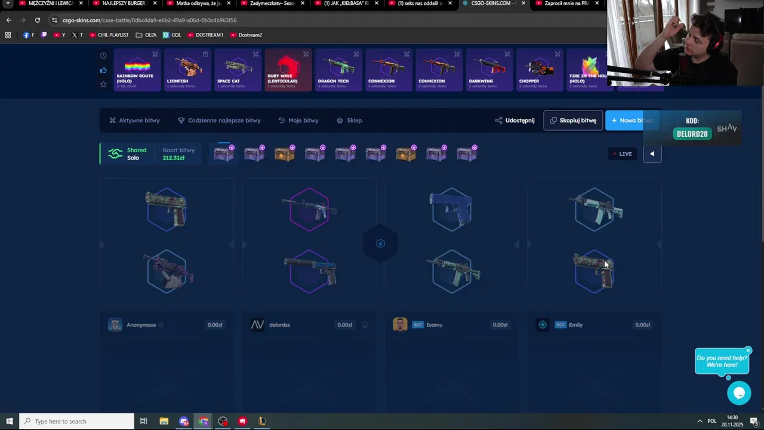Viewport: 764px width, 430px height.
Task: Select the first case with blue bar
Action: click(x=224, y=153)
